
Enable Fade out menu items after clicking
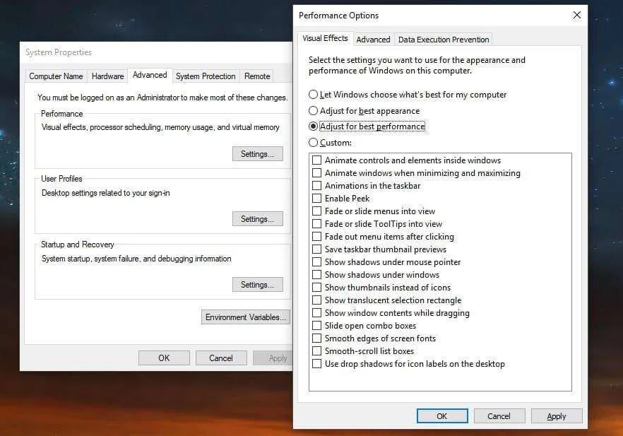pos(316,237)
